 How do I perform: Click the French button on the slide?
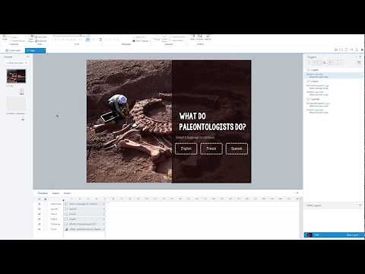pos(211,148)
